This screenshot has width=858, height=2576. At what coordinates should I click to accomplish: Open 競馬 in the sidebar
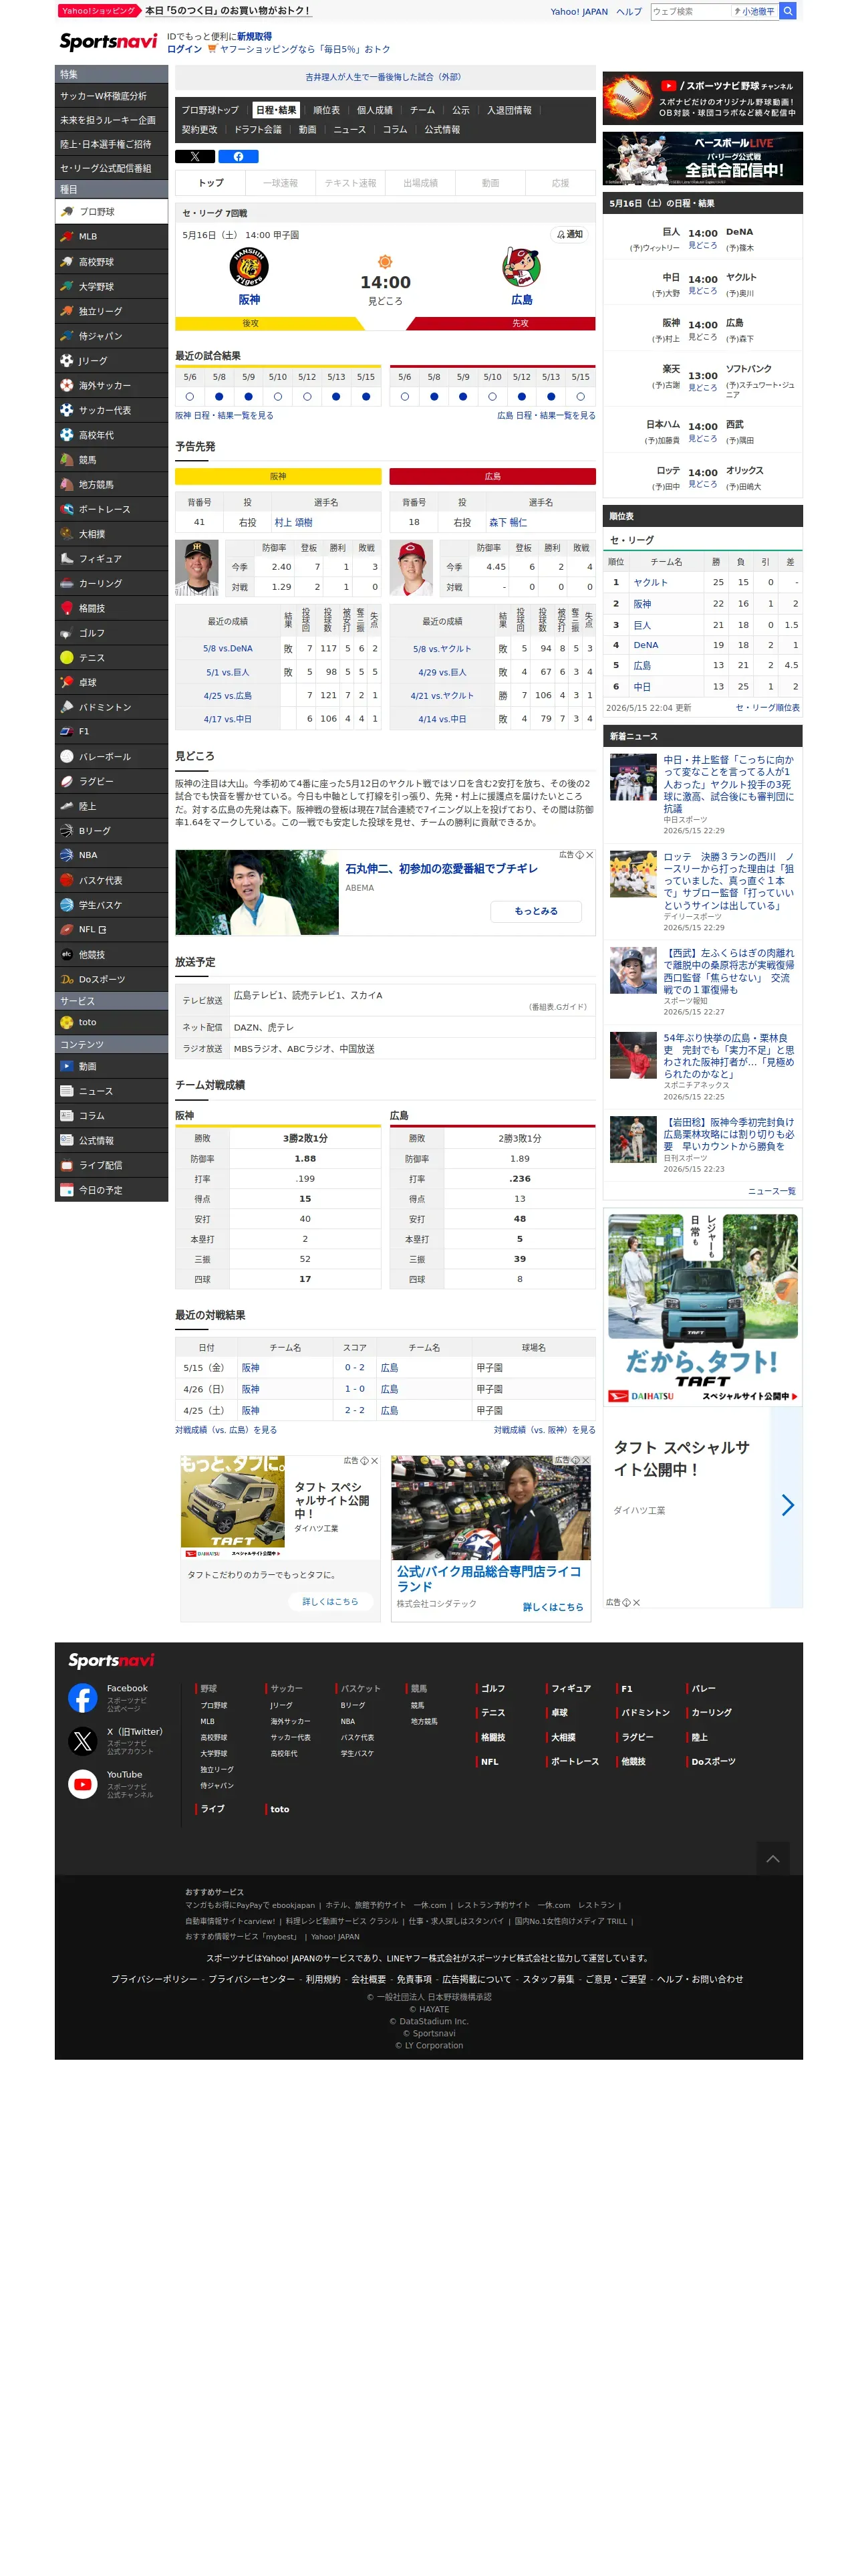pos(111,460)
